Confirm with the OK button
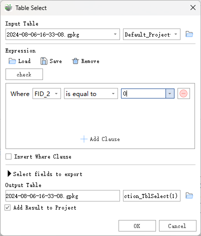This screenshot has height=236, width=201. [137, 226]
